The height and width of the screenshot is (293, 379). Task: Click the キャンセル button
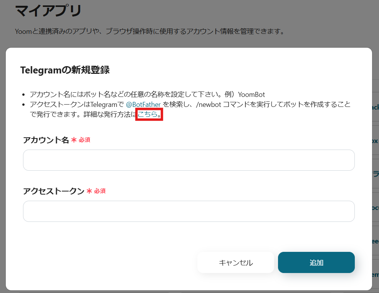(236, 263)
